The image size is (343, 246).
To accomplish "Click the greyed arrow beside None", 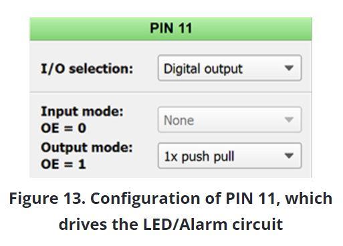I will (289, 120).
